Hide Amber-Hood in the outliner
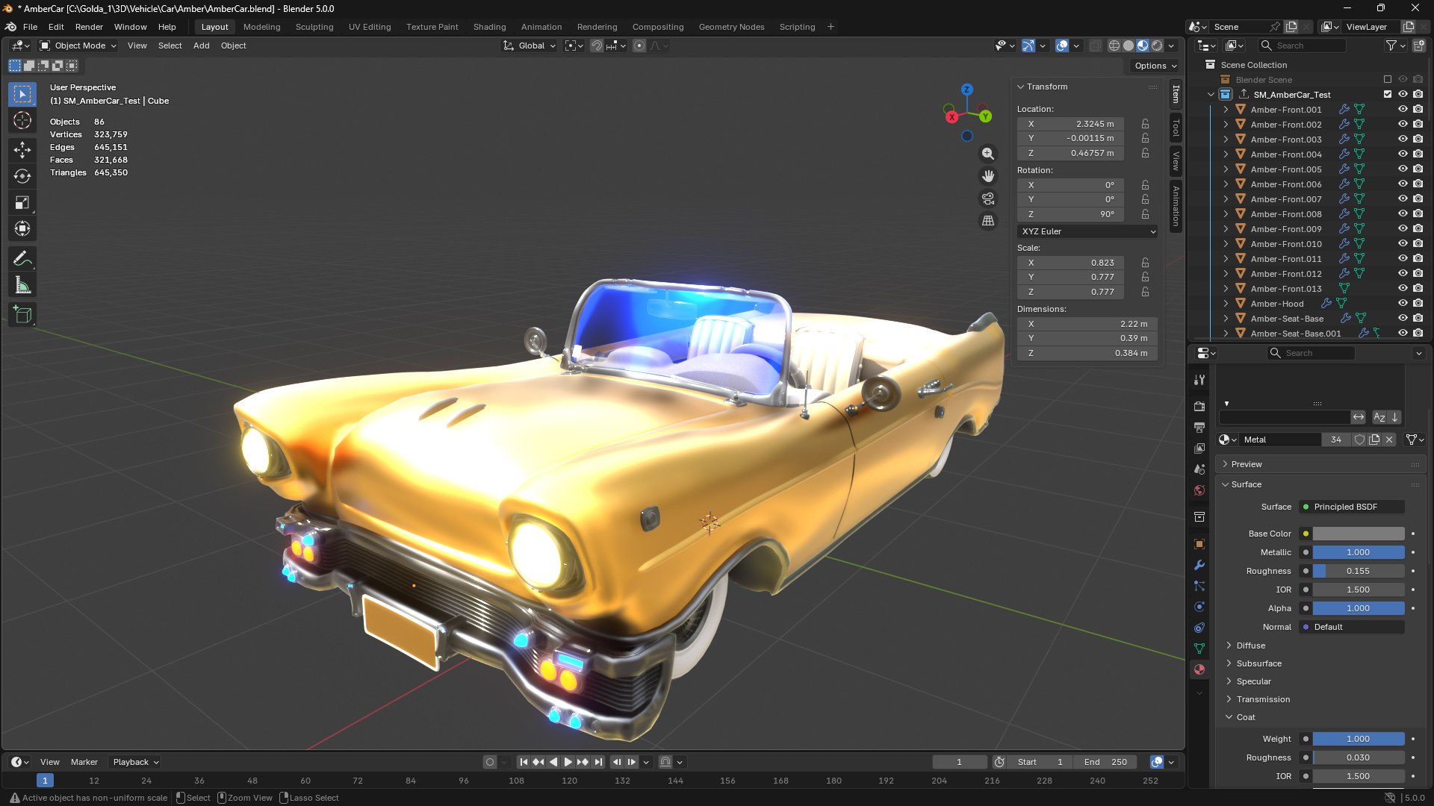Screen dimensions: 1434x806 tap(1403, 303)
